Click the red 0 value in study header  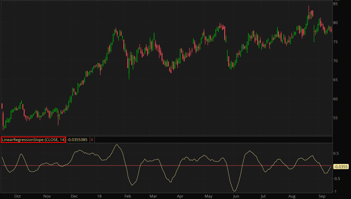[92, 139]
